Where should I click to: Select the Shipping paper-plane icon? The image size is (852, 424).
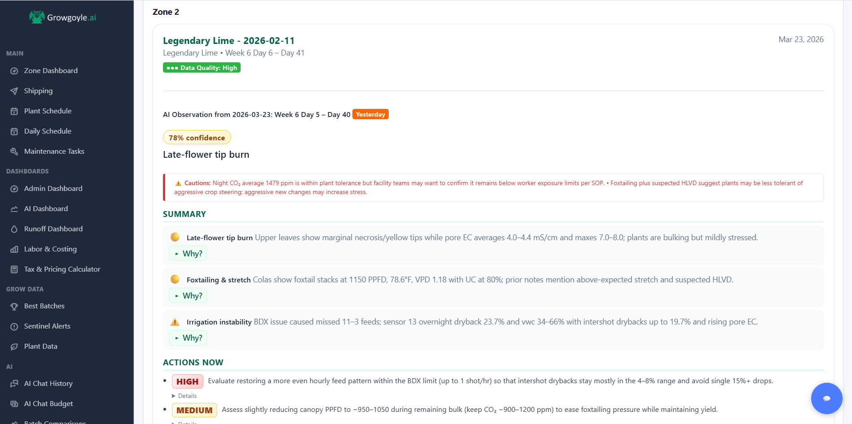click(15, 91)
